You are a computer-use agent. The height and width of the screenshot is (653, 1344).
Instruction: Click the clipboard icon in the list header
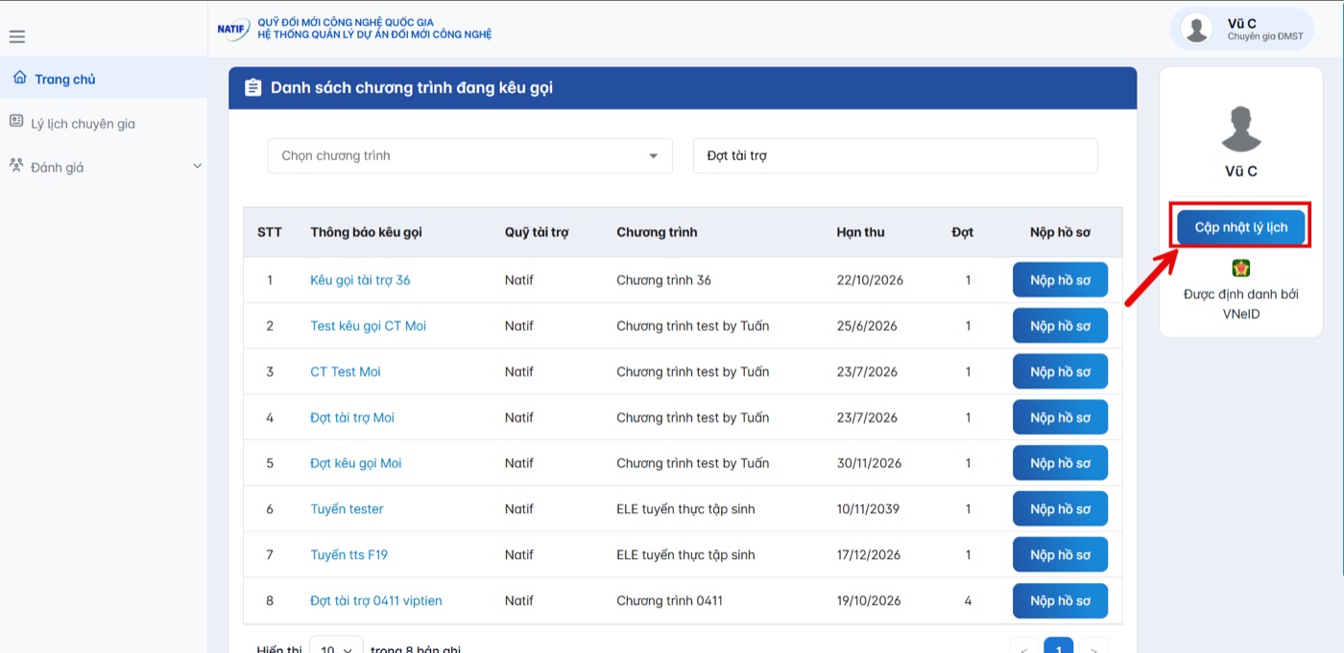[x=252, y=88]
